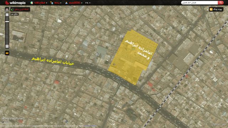Click the categories list icon in top bar

tap(52, 3)
